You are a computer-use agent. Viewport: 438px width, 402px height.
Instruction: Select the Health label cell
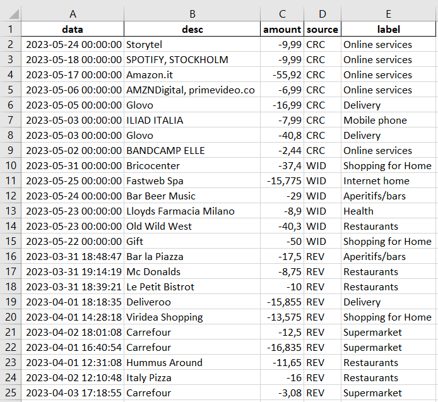click(x=388, y=211)
